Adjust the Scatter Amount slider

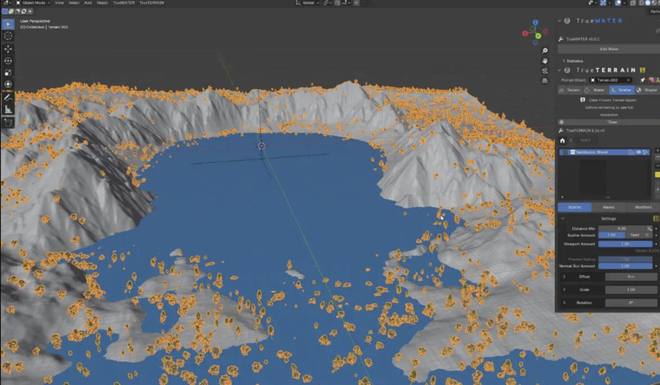[x=611, y=235]
